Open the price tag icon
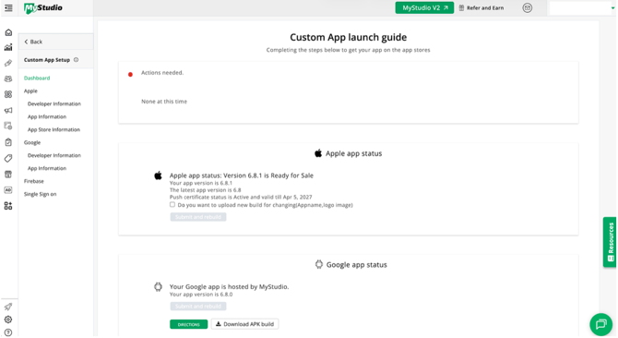 tap(8, 158)
